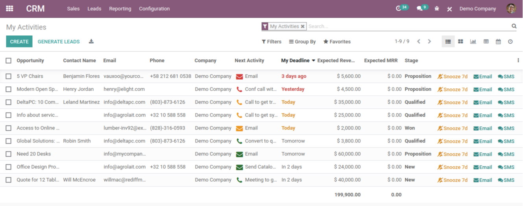Open the Reporting menu
Viewport: 523px width, 206px height.
tap(120, 9)
